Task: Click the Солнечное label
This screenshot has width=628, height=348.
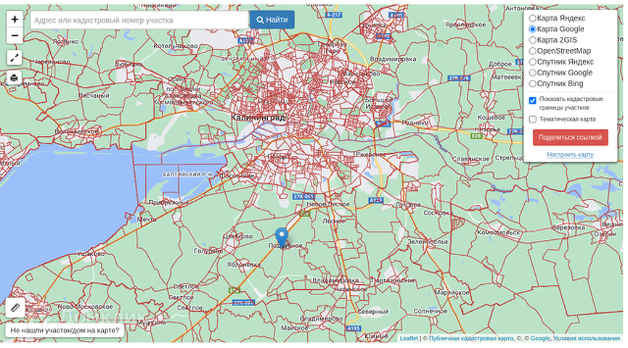Action: pyautogui.click(x=431, y=311)
